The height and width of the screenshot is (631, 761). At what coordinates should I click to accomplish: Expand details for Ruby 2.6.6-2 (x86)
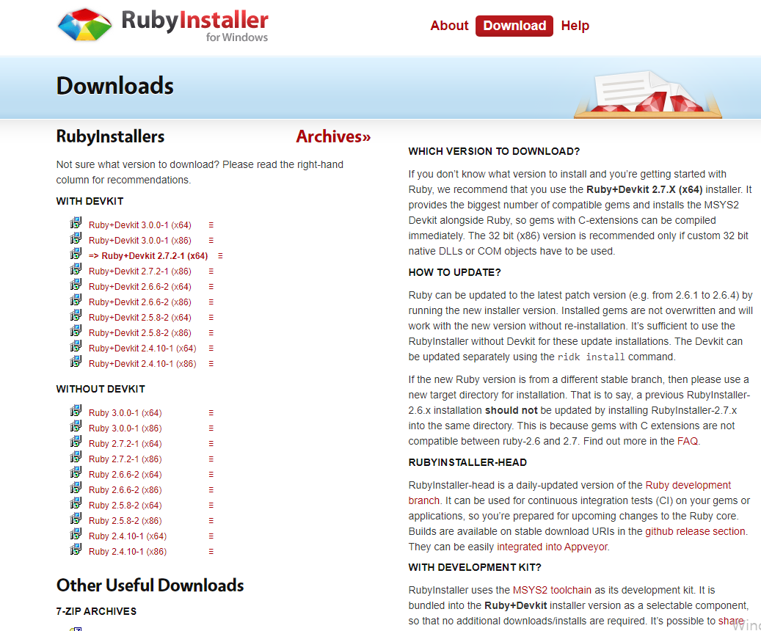click(211, 490)
